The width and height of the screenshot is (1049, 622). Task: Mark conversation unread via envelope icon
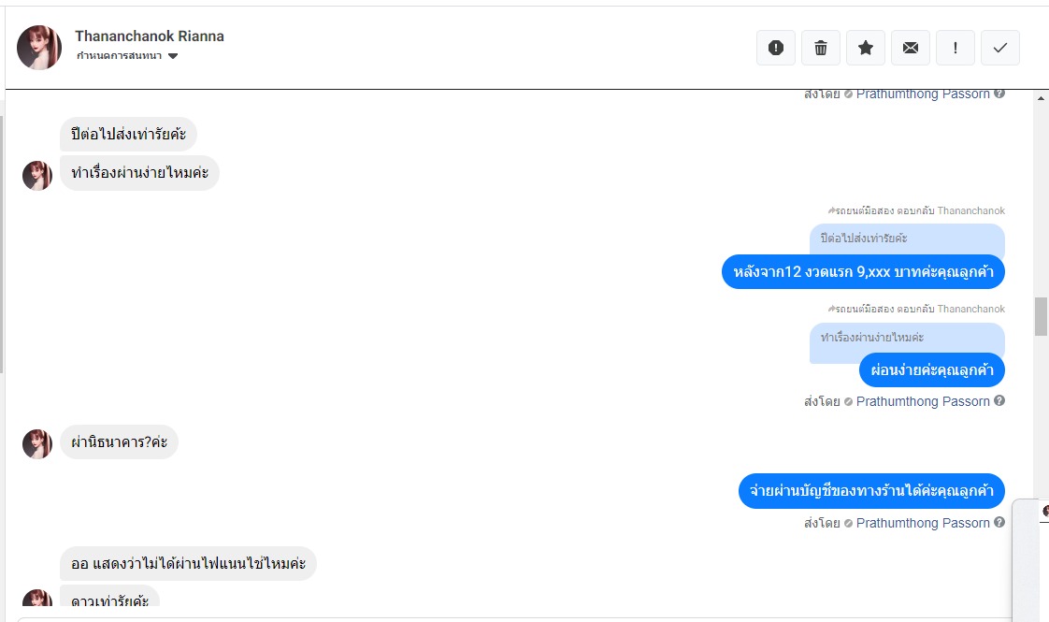911,48
